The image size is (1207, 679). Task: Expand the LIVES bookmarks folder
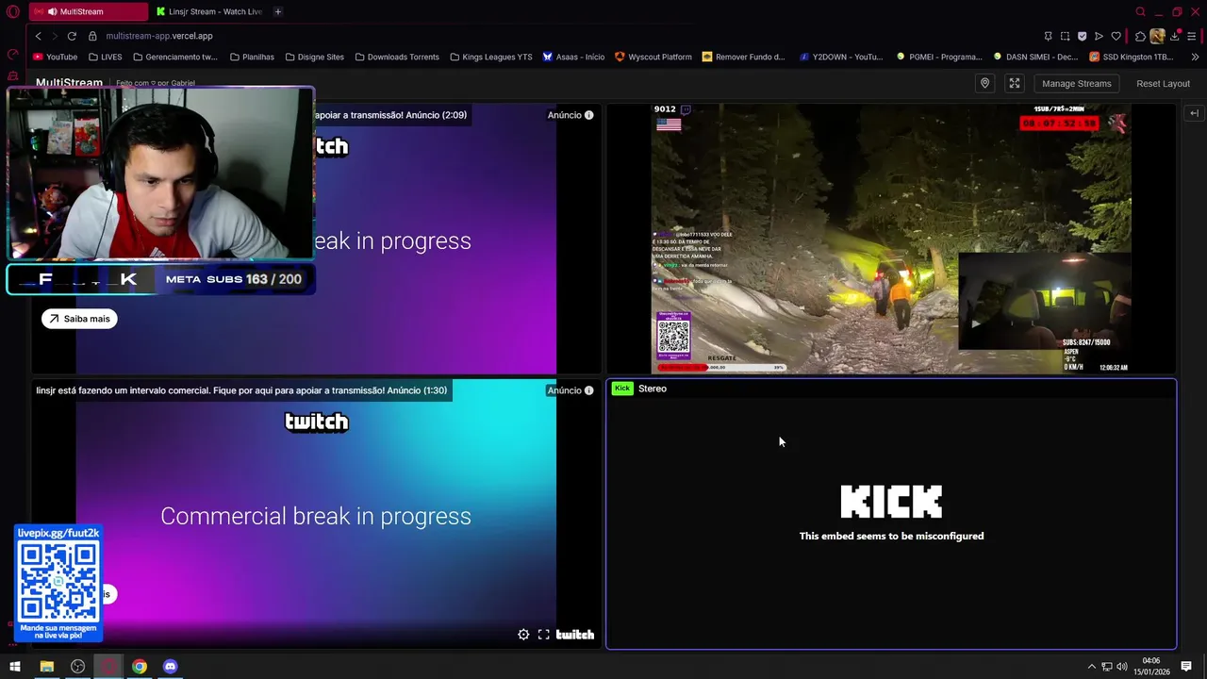[x=105, y=57]
